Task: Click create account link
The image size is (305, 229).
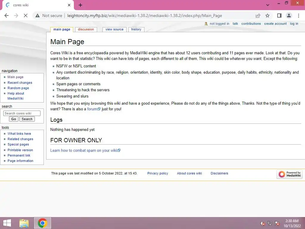Action: pos(275,24)
